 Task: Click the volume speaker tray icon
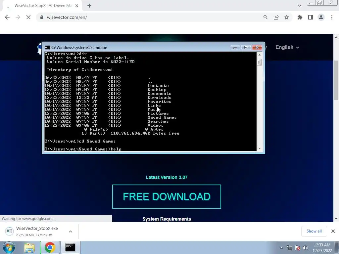point(306,248)
